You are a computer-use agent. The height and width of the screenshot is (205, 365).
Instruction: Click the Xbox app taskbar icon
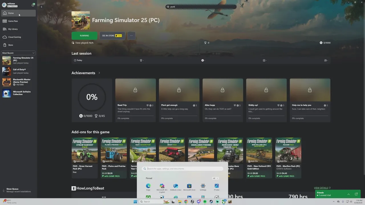(224, 202)
